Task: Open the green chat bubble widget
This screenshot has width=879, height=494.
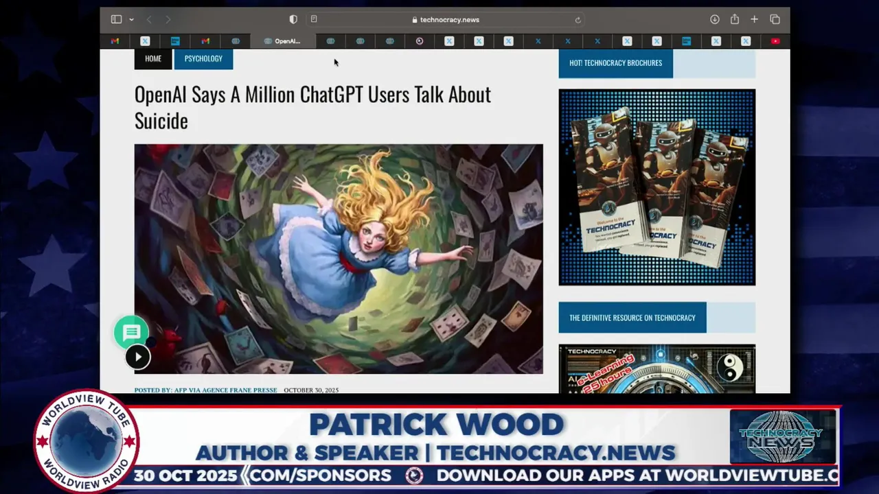Action: [x=131, y=333]
